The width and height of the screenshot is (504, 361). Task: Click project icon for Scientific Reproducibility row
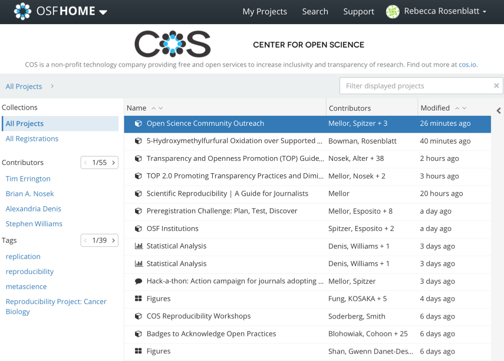pyautogui.click(x=138, y=193)
